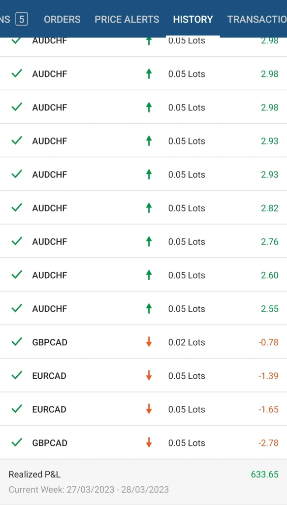This screenshot has width=287, height=505.
Task: Select the EURCAD trade showing -1.65
Action: (143, 409)
